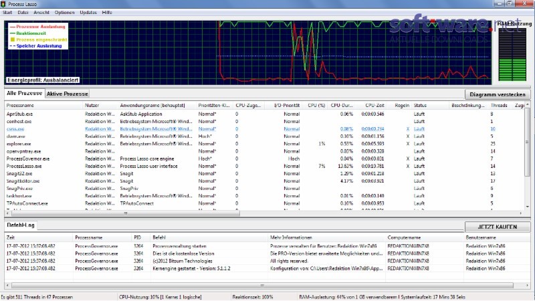The height and width of the screenshot is (301, 535).
Task: Select the SnagitEditor.exe process row
Action: tap(264, 181)
